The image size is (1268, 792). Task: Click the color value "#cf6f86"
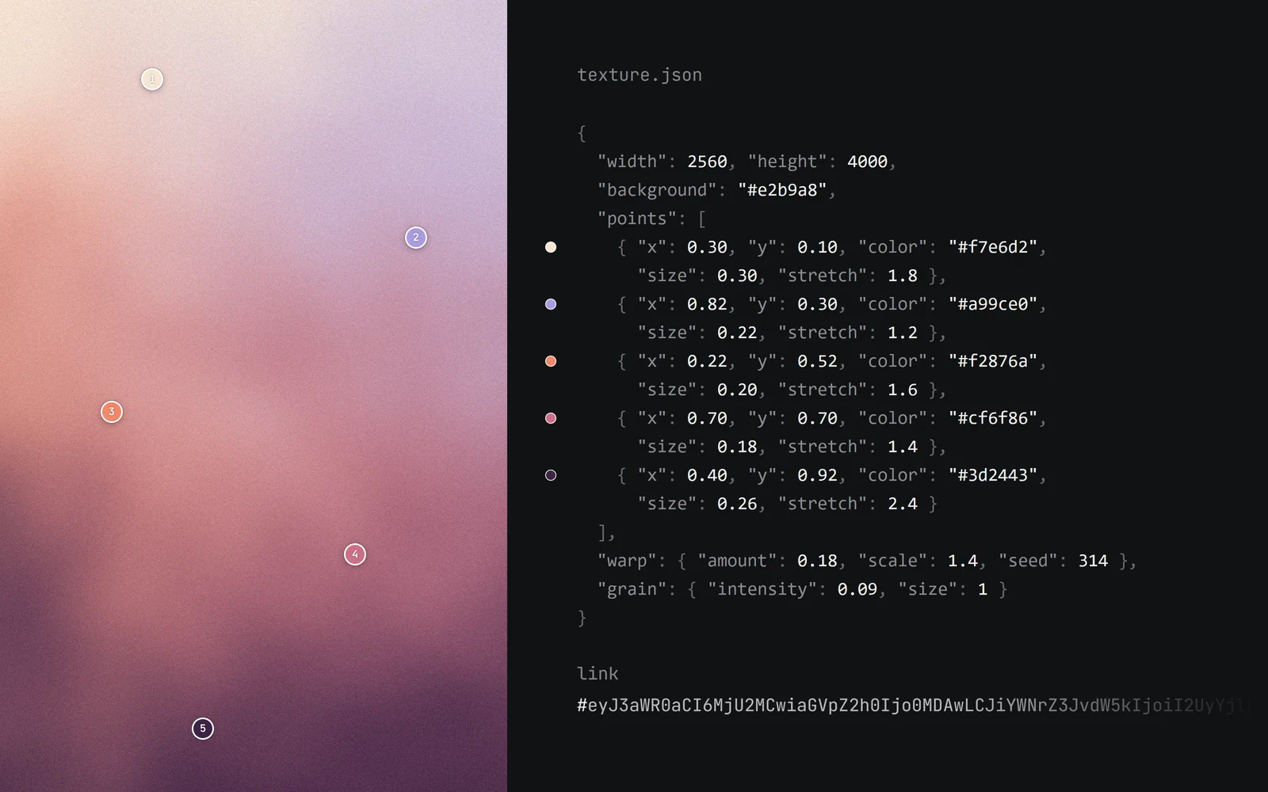[x=993, y=418]
